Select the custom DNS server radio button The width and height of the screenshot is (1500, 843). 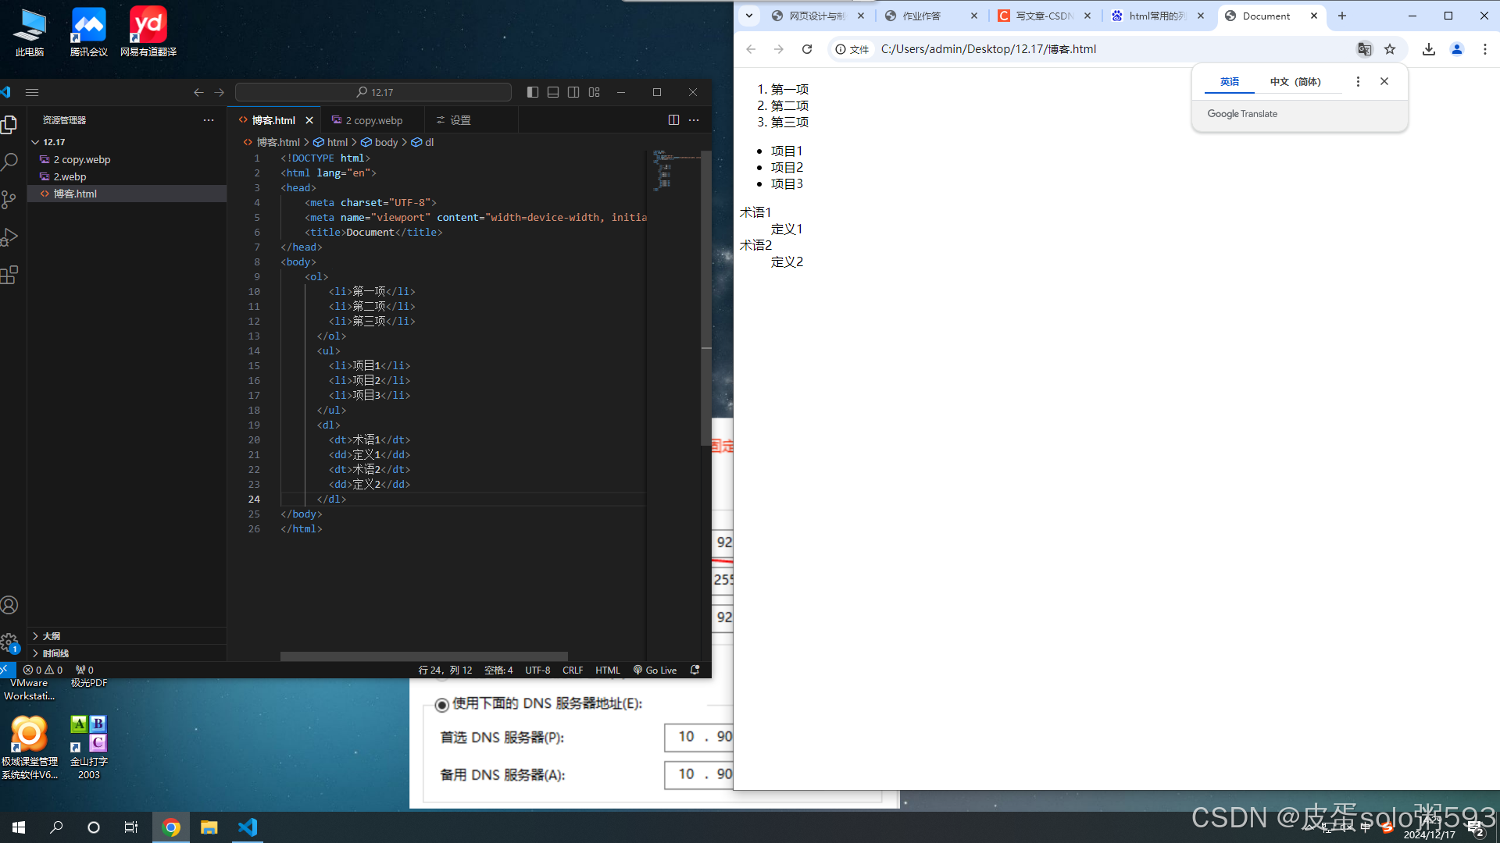[441, 705]
